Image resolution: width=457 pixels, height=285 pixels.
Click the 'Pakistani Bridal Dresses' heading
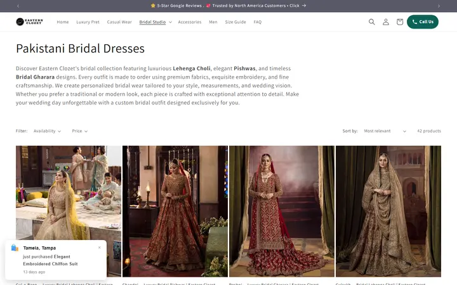point(80,48)
